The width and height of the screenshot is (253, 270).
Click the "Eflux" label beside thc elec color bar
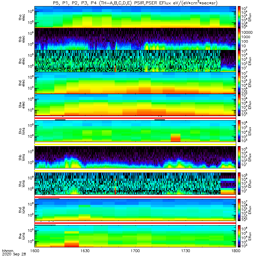pos(250,61)
